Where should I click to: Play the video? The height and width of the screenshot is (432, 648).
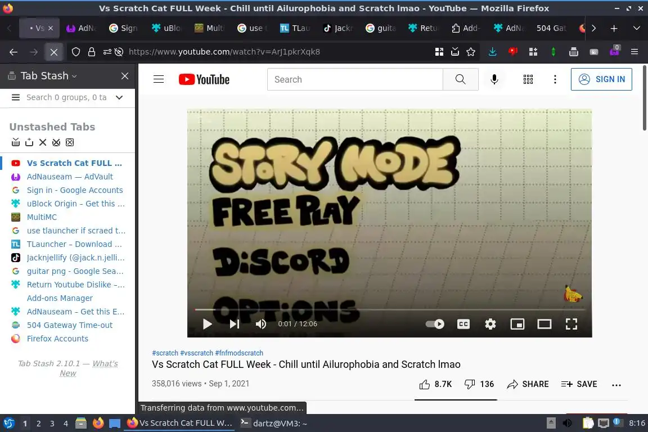[x=208, y=324]
